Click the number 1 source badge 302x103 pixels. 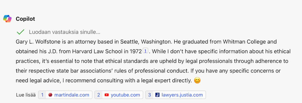tap(42, 95)
